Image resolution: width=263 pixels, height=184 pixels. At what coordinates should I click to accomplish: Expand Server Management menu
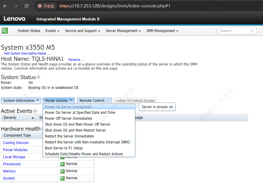click(x=123, y=31)
